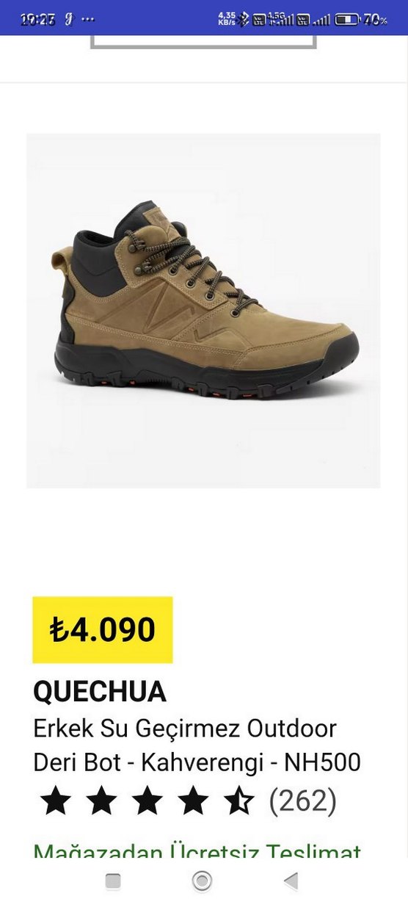408x907 pixels.
Task: Tap the Android home circle button
Action: (202, 881)
